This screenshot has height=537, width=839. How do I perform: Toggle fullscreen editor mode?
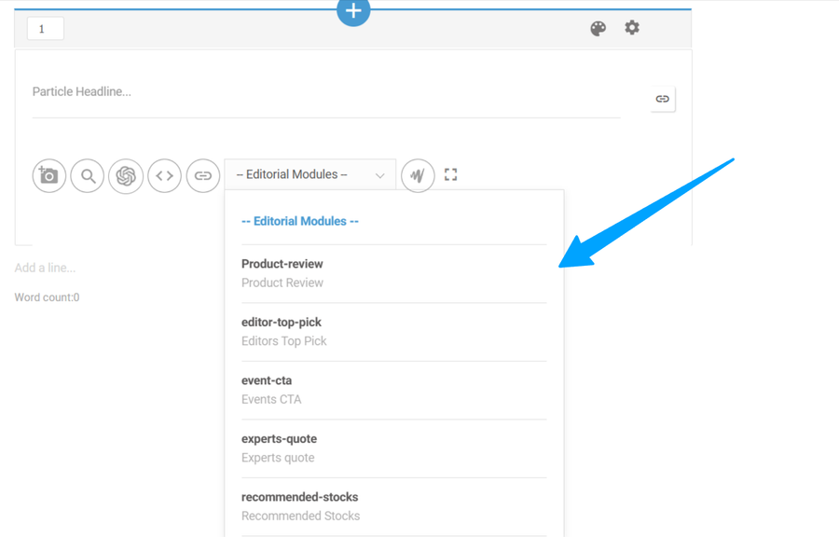point(451,174)
